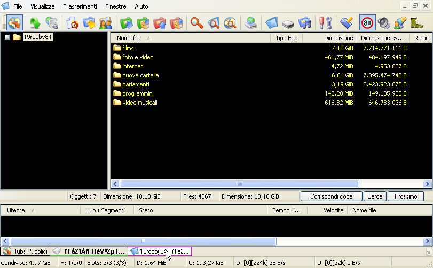Click the transfers panel horizontal scrollbar

click(x=143, y=241)
